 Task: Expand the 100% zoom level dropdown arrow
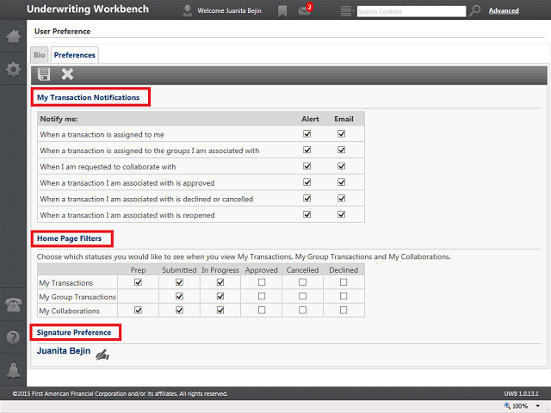537,406
